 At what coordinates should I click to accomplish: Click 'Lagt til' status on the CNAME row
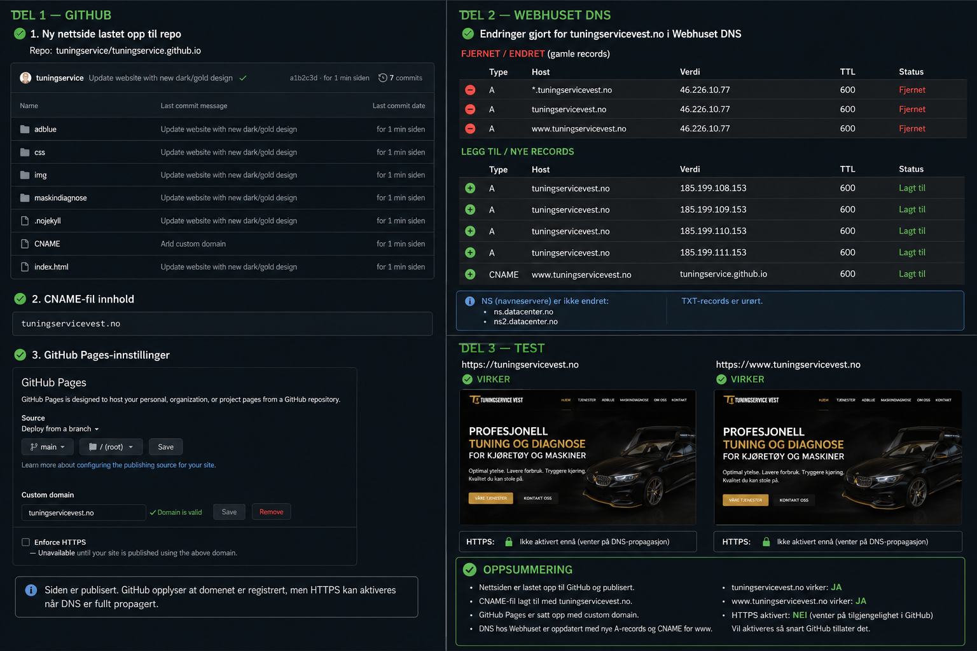pos(912,274)
